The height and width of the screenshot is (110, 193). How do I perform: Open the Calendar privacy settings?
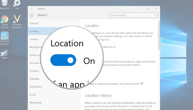coord(34,79)
